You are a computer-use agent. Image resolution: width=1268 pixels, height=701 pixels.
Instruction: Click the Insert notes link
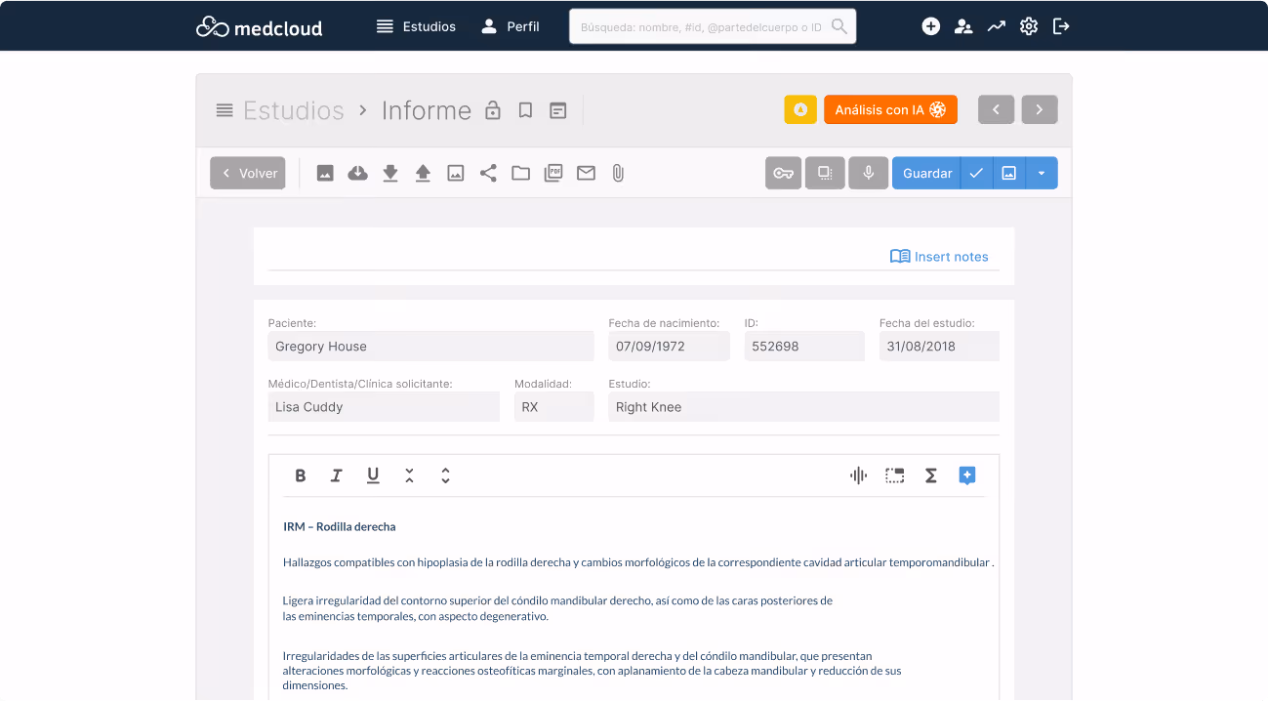click(939, 256)
